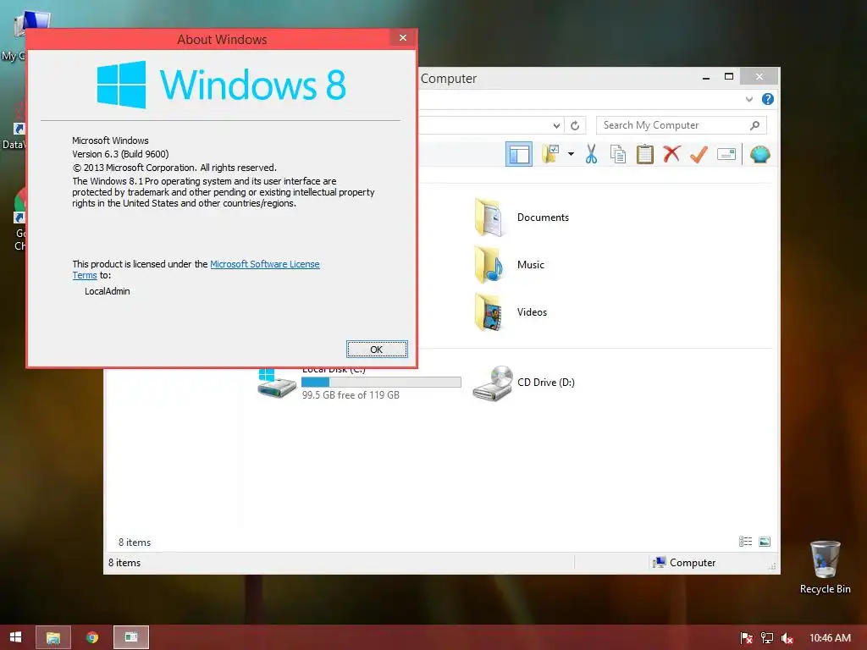This screenshot has height=650, width=867.
Task: Click the 10:46 AM clock
Action: pyautogui.click(x=830, y=638)
